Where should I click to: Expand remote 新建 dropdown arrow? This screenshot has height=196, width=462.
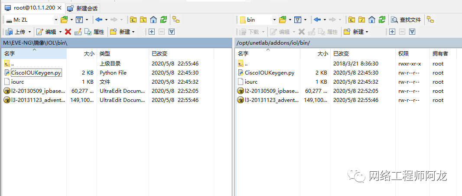click(x=367, y=32)
